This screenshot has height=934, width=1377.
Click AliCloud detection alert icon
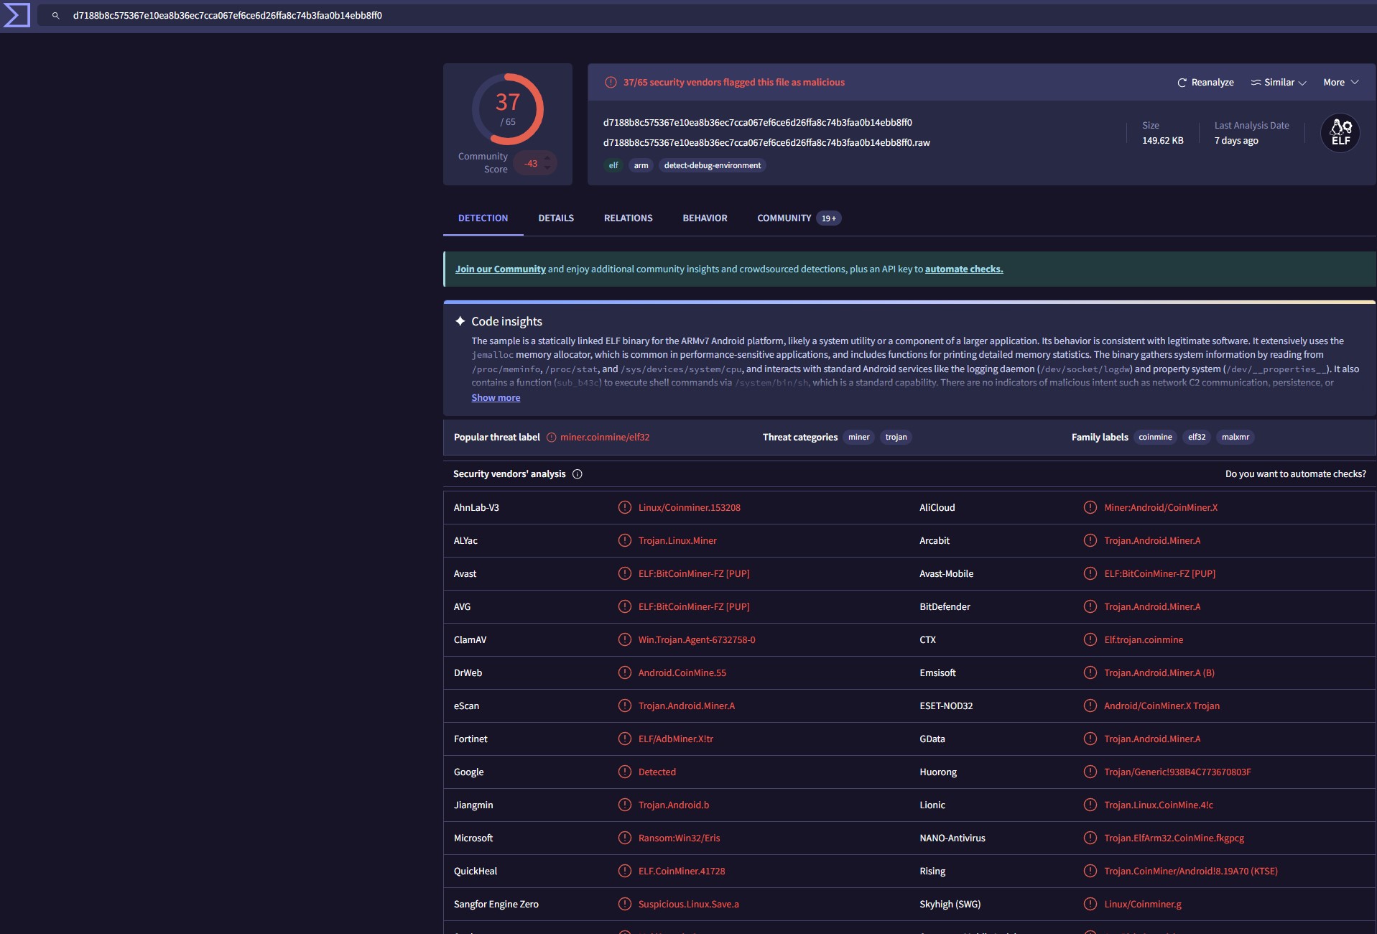1090,507
